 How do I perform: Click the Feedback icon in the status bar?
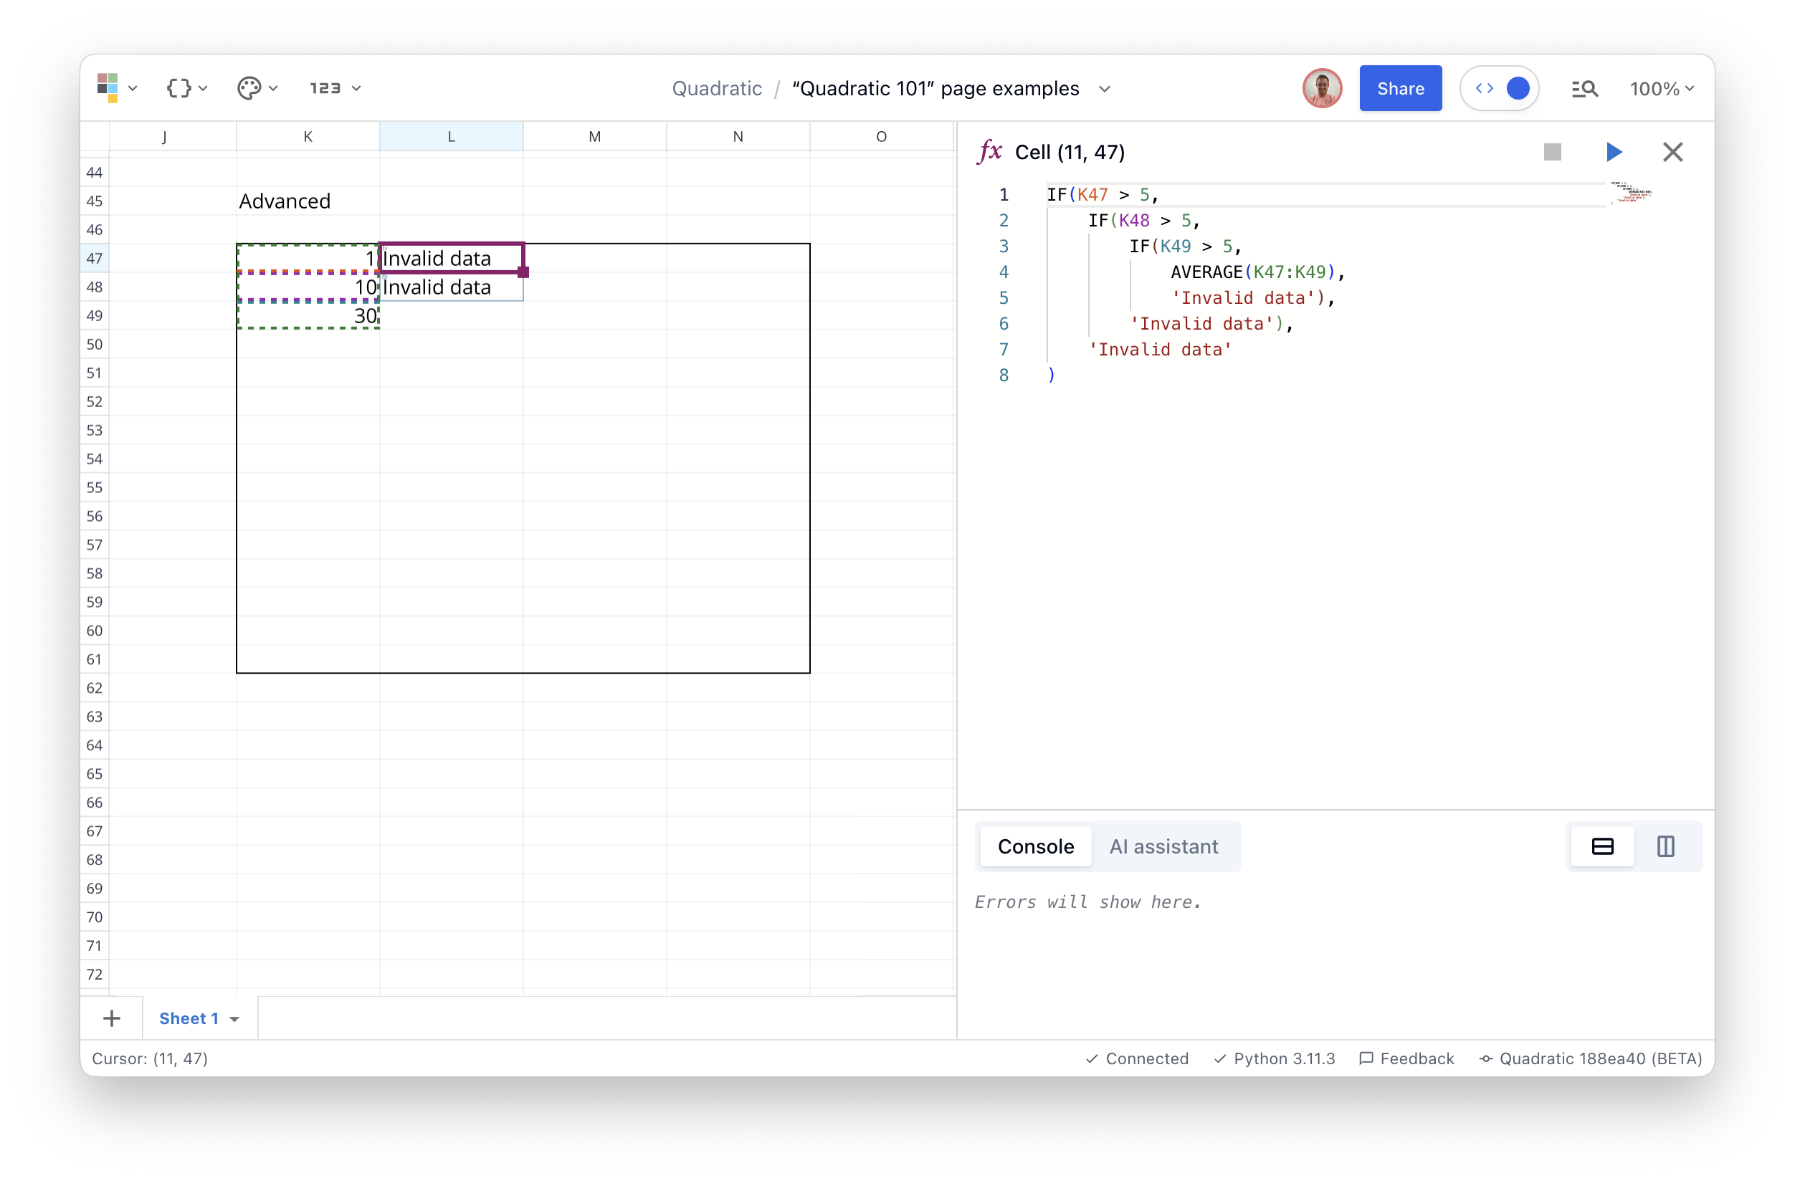pyautogui.click(x=1368, y=1058)
